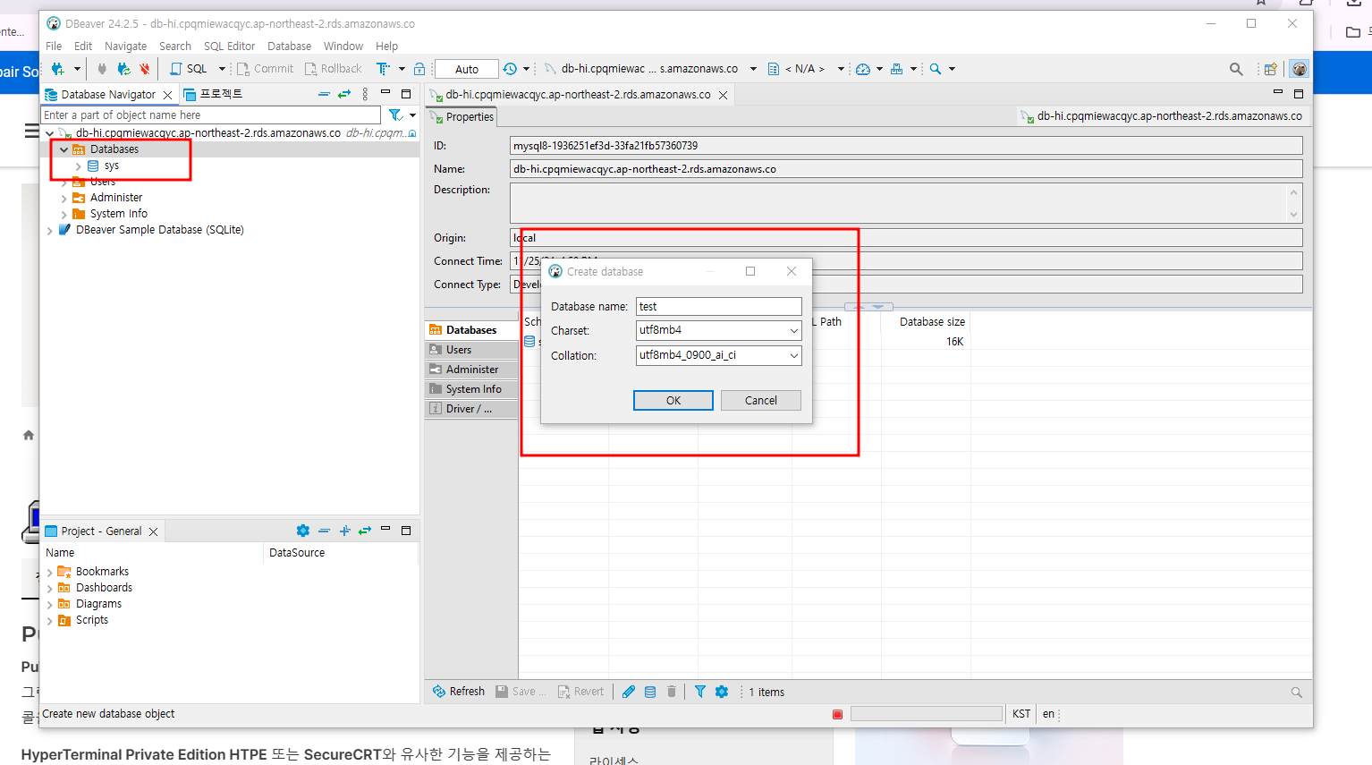Select the Driver side tab in editor
This screenshot has height=765, width=1372.
click(471, 409)
